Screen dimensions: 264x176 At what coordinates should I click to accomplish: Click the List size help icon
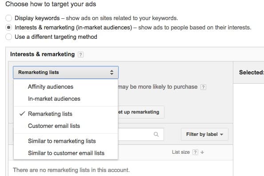point(195,152)
